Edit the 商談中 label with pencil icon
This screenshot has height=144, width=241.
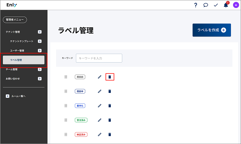[100, 91]
